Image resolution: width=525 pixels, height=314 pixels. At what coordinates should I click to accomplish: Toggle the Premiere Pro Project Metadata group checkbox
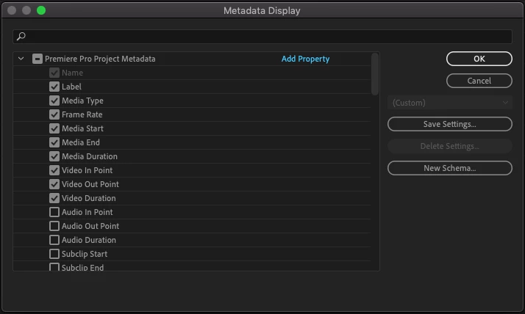[x=37, y=59]
